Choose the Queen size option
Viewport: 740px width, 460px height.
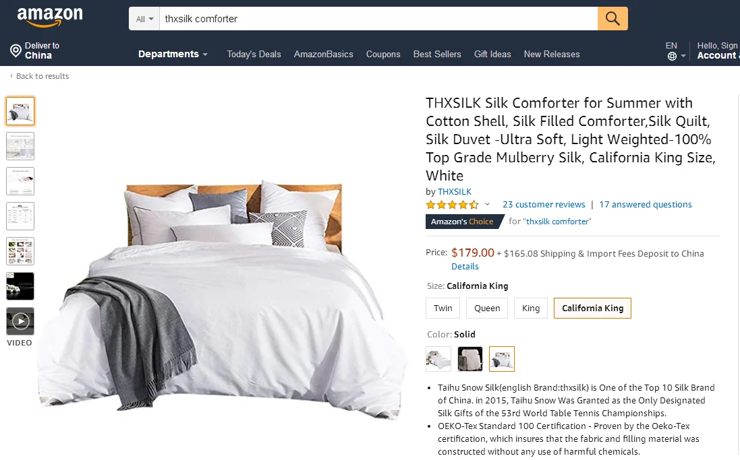[487, 308]
